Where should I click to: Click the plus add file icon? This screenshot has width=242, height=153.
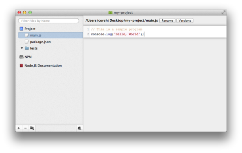[19, 128]
